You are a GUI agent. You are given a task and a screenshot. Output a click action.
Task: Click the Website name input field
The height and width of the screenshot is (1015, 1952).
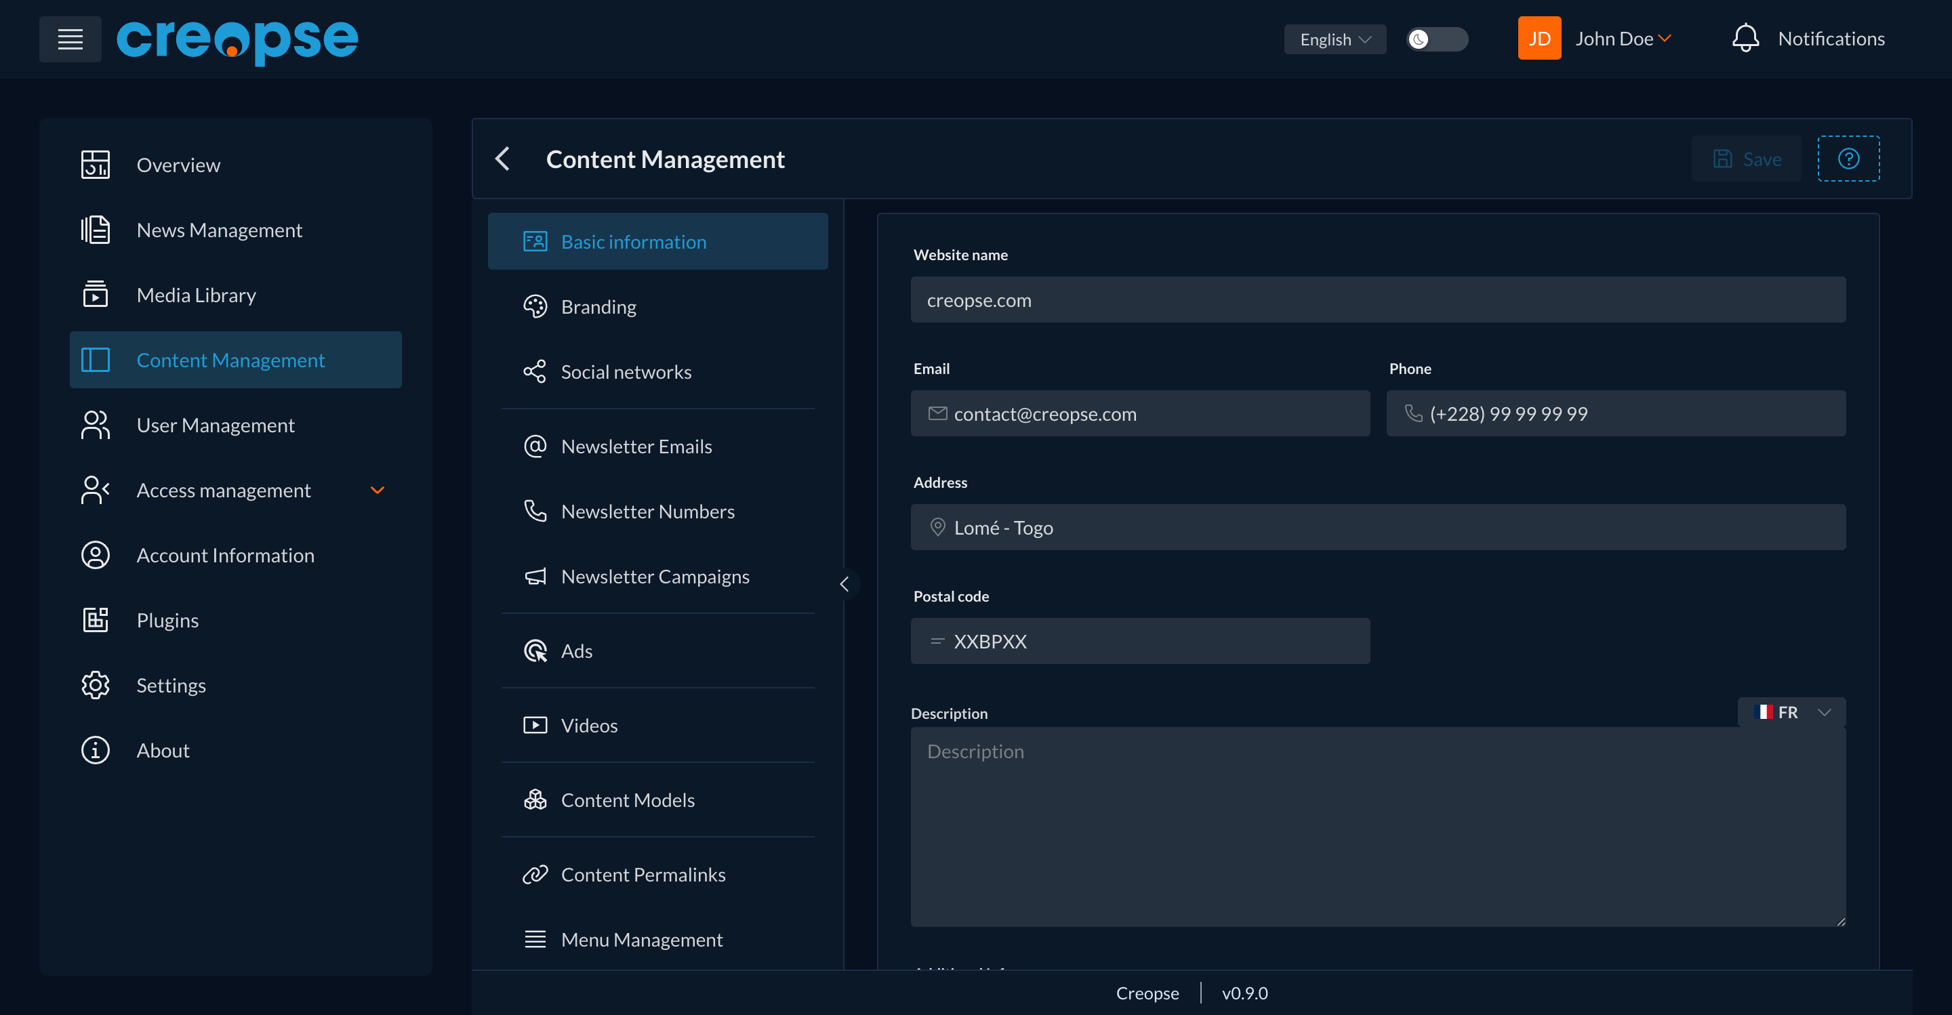tap(1378, 300)
